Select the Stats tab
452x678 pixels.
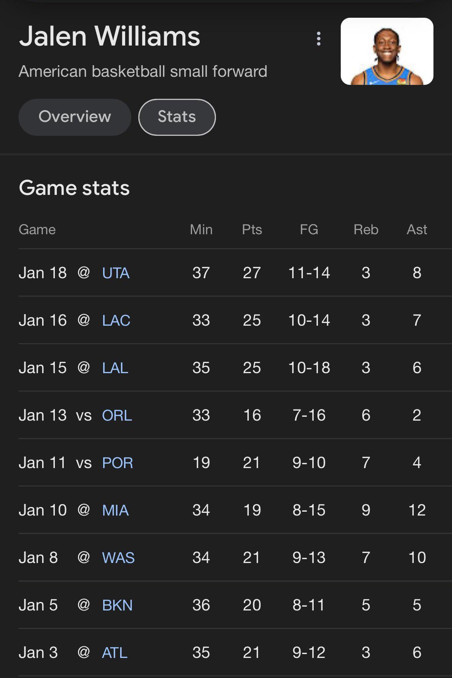[177, 117]
